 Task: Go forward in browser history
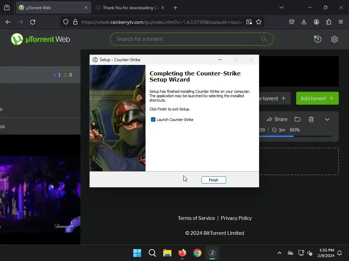[20, 22]
